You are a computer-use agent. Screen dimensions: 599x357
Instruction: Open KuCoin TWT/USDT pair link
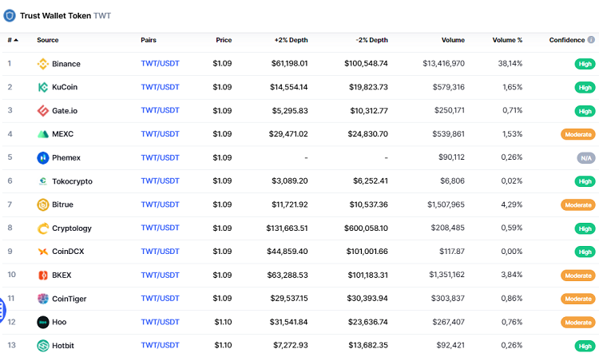160,87
